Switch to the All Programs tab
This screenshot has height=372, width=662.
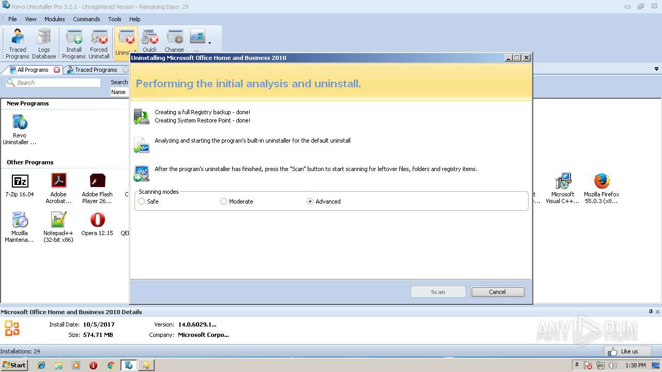point(33,70)
